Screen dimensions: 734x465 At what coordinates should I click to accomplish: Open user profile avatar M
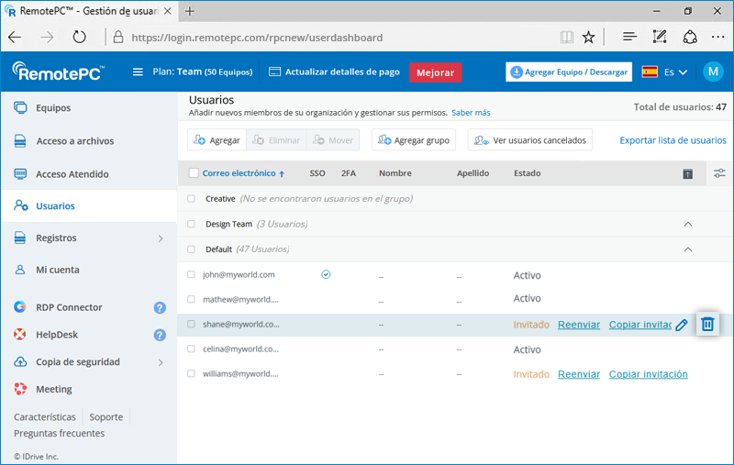pyautogui.click(x=713, y=72)
